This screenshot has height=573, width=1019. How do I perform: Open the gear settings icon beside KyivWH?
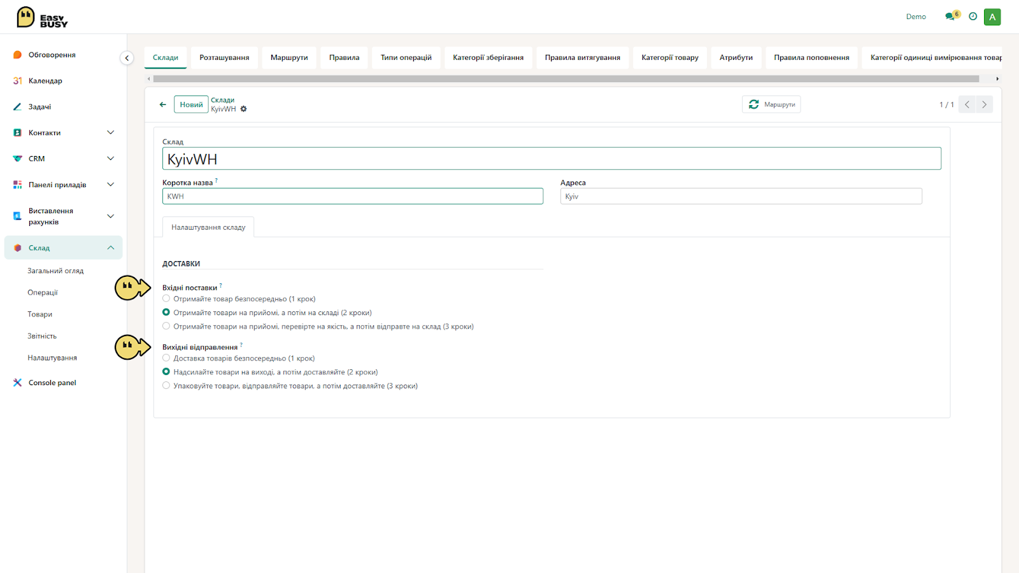[x=243, y=109]
